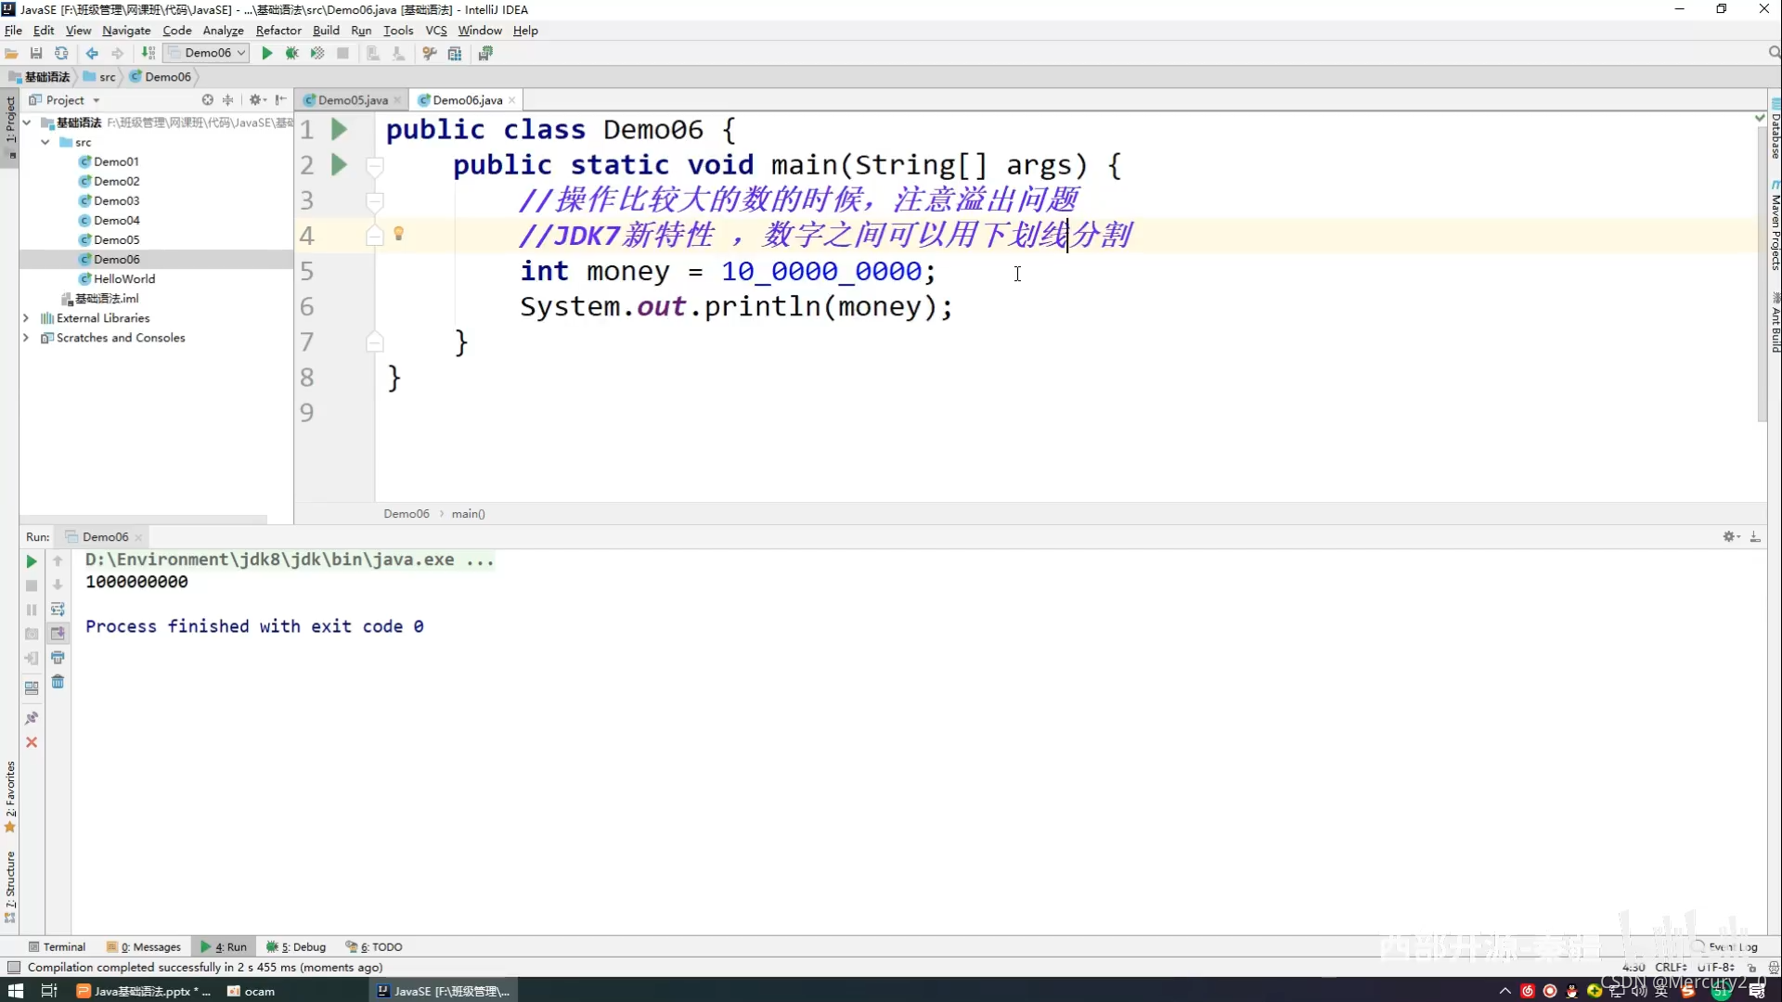Click Clear All trash icon in Run panel
This screenshot has height=1002, width=1782.
tap(58, 682)
